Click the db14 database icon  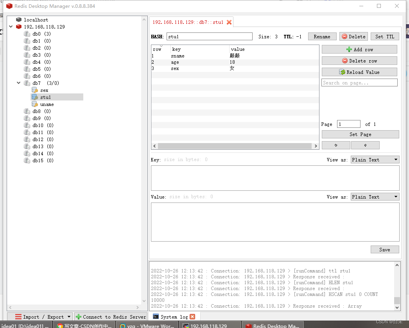(x=27, y=153)
